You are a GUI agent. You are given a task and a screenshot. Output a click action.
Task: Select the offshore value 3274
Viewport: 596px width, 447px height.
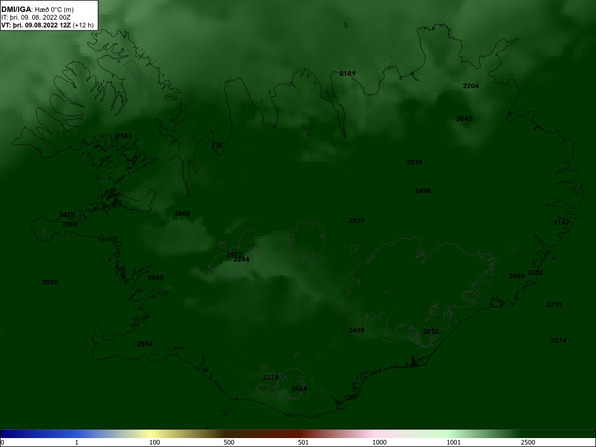[558, 340]
